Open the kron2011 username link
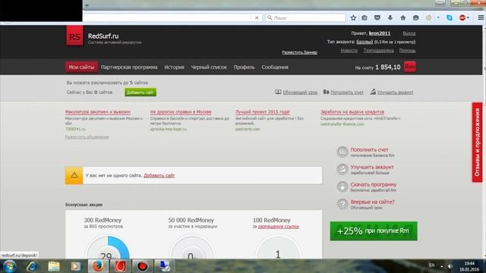Viewport: 486px width, 273px height. [x=380, y=33]
